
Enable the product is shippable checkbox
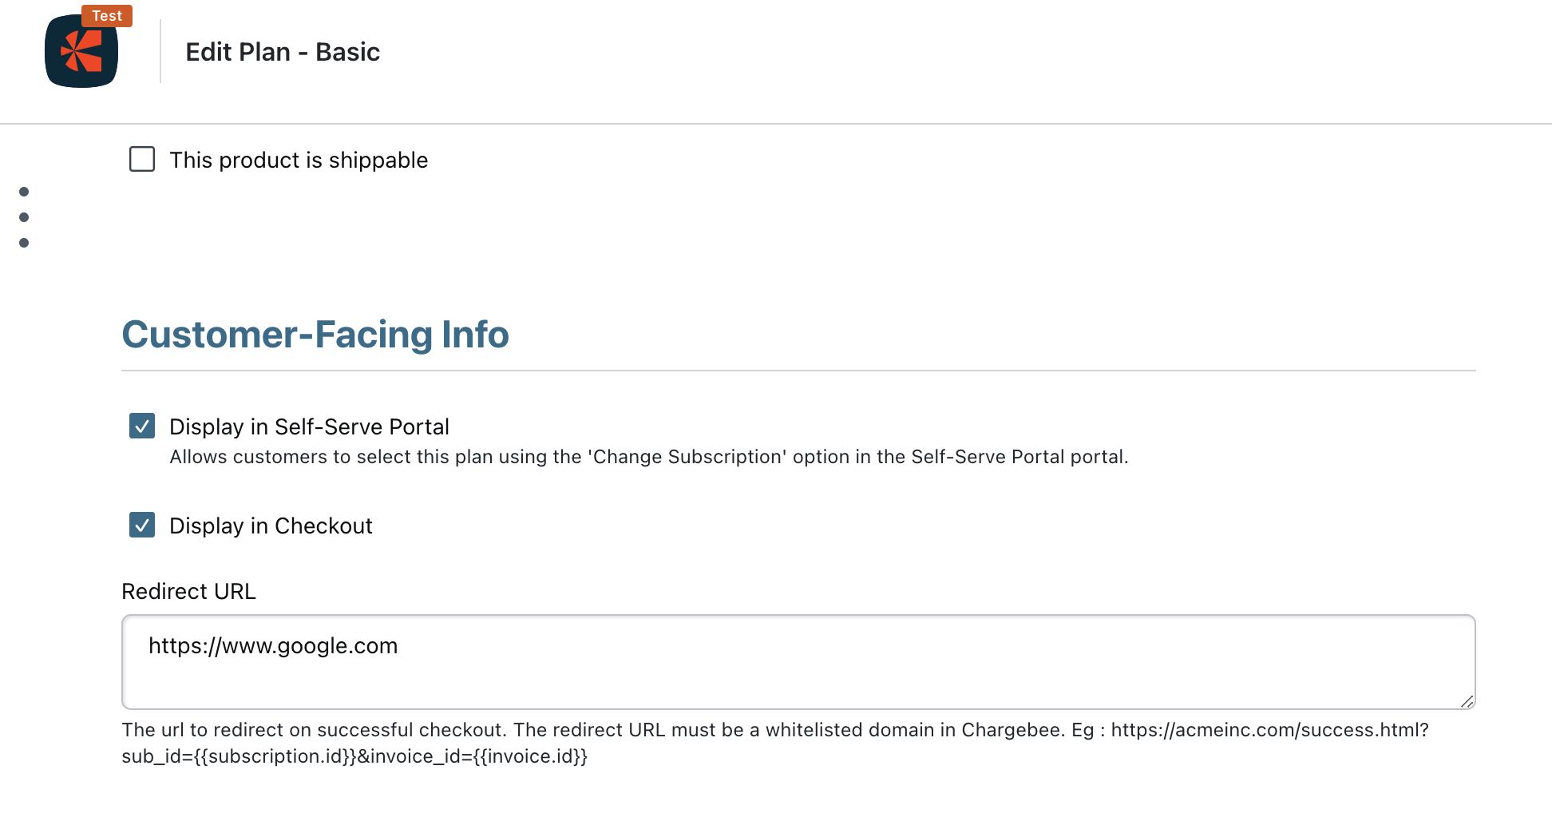pyautogui.click(x=142, y=159)
